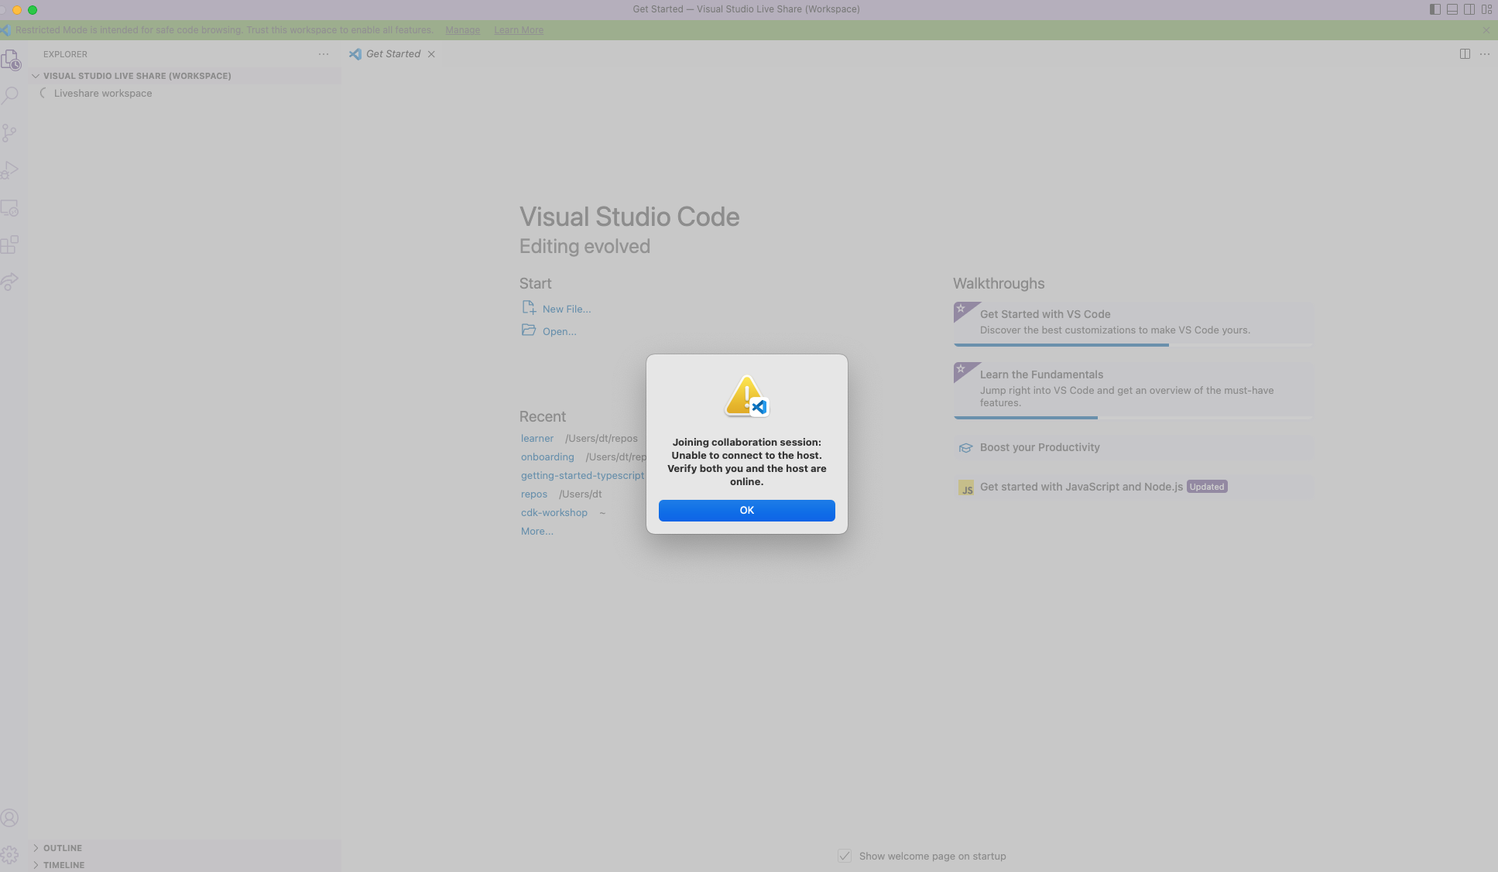Image resolution: width=1498 pixels, height=872 pixels.
Task: Click the Manage link in the banner
Action: [x=463, y=30]
